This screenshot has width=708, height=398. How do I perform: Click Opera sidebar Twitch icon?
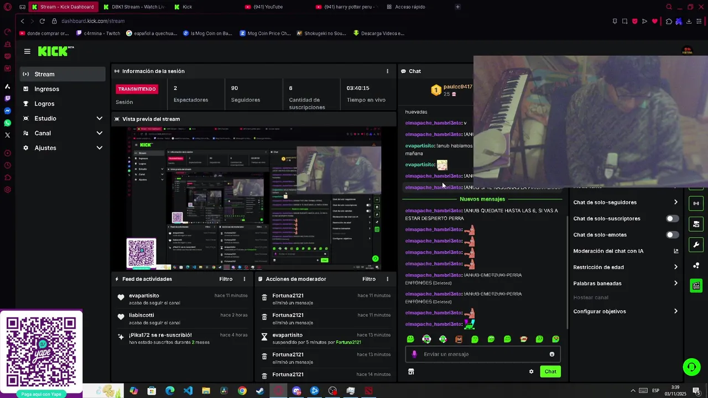click(7, 98)
